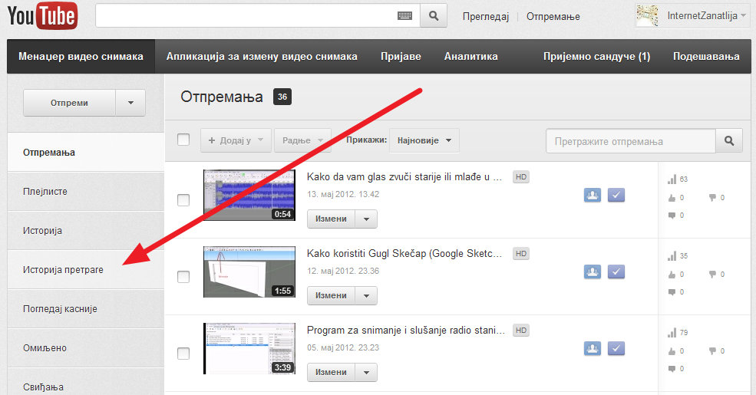
Task: Click the HD badge on the third video
Action: [521, 331]
